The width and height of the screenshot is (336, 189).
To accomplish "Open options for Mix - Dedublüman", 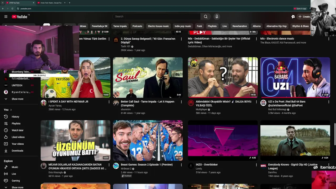I will pos(256,39).
